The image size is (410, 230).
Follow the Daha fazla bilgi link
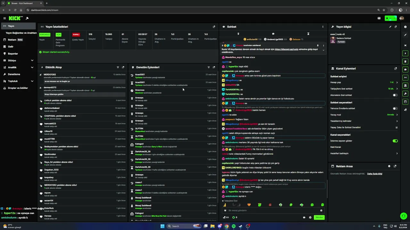[x=374, y=174]
